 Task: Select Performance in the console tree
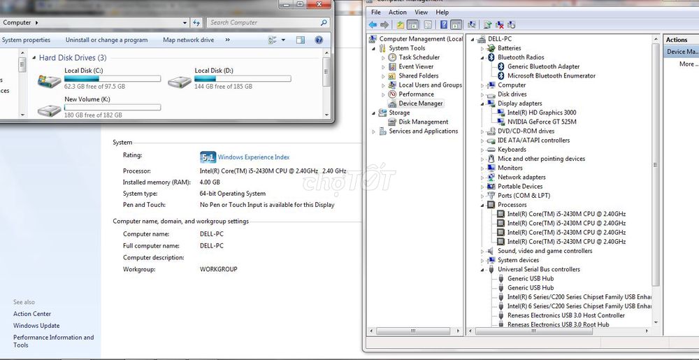pos(416,94)
